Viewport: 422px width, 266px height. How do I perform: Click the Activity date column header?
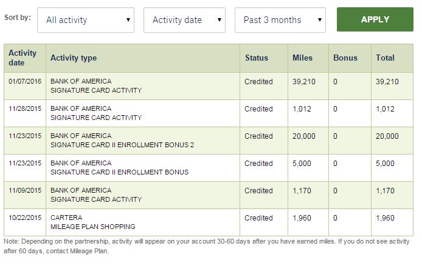pyautogui.click(x=22, y=58)
